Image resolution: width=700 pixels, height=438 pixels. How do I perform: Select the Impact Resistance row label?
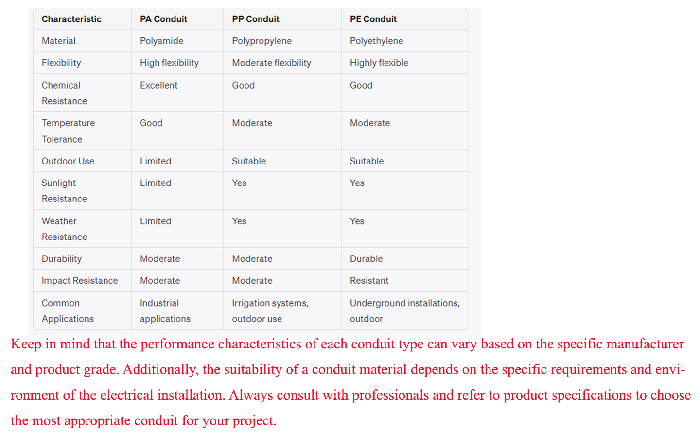[x=80, y=281]
